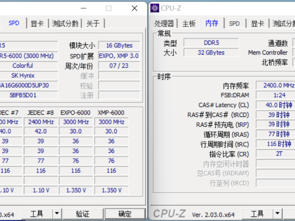Select 内存 tab in right window
The image size is (295, 221).
tap(212, 23)
